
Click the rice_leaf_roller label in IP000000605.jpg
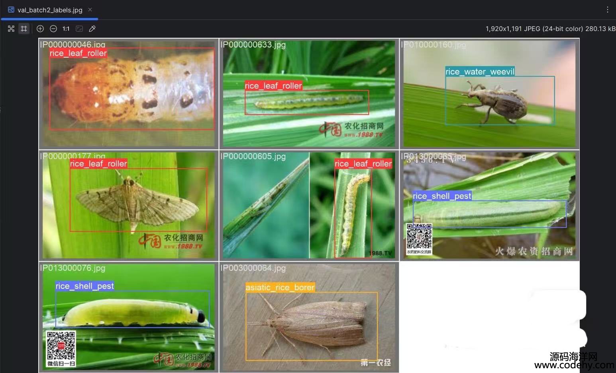pos(363,163)
